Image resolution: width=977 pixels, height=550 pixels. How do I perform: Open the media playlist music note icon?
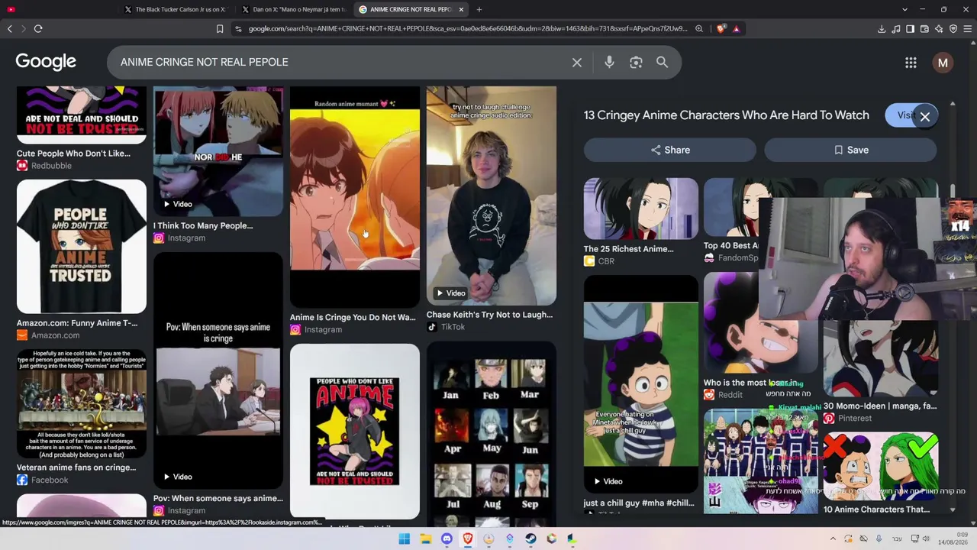click(896, 29)
